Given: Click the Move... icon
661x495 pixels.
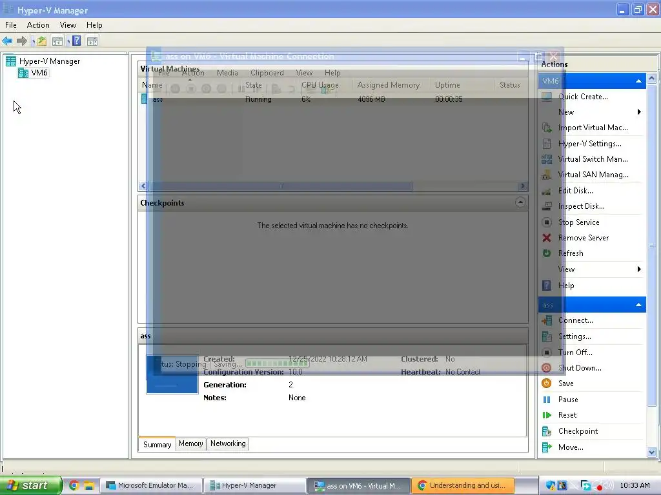Looking at the screenshot, I should (547, 447).
